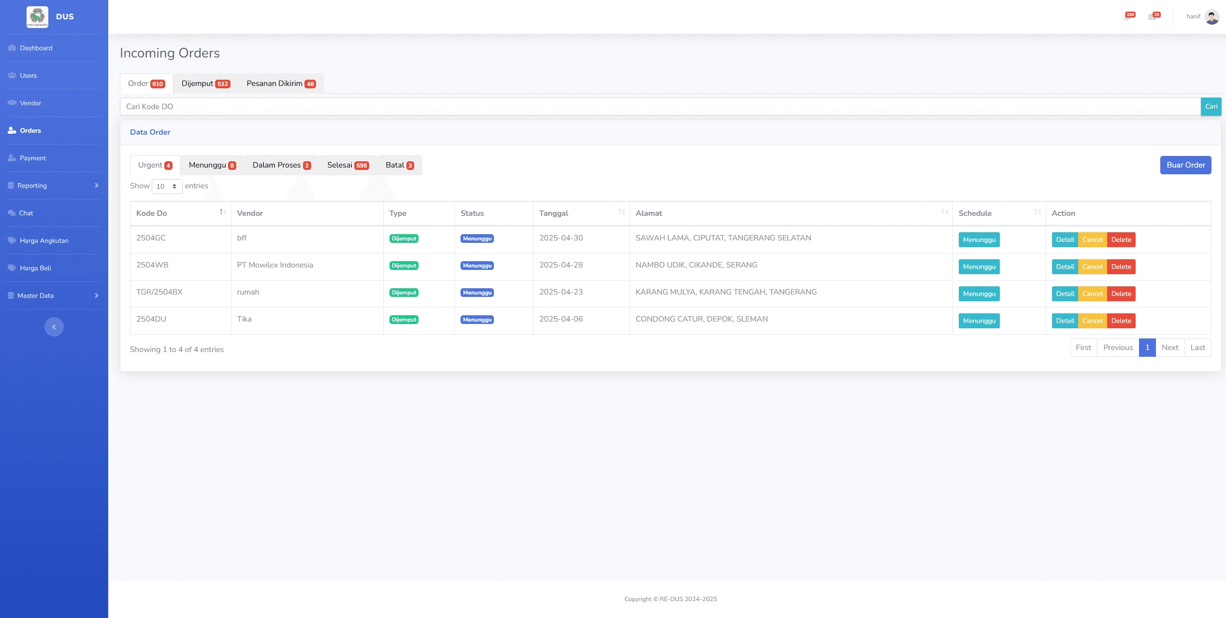Click the Harga Beli tag icon
Image resolution: width=1226 pixels, height=618 pixels.
click(x=12, y=268)
